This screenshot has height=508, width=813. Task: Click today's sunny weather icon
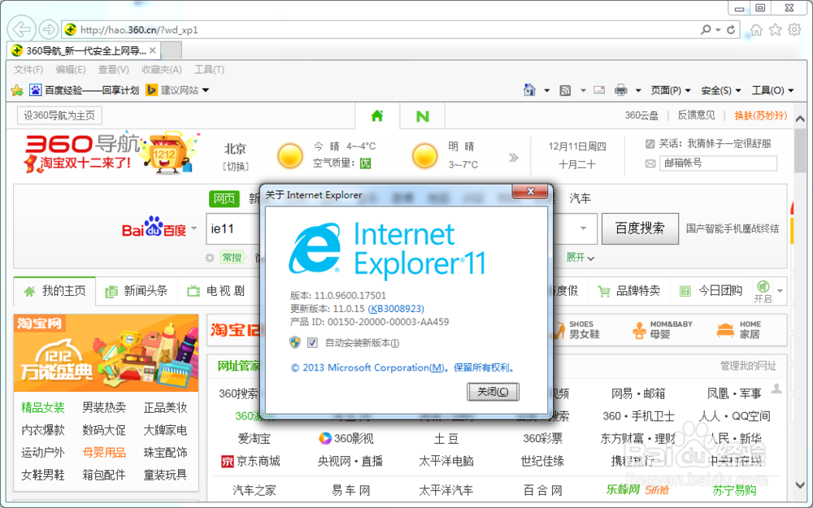[290, 155]
